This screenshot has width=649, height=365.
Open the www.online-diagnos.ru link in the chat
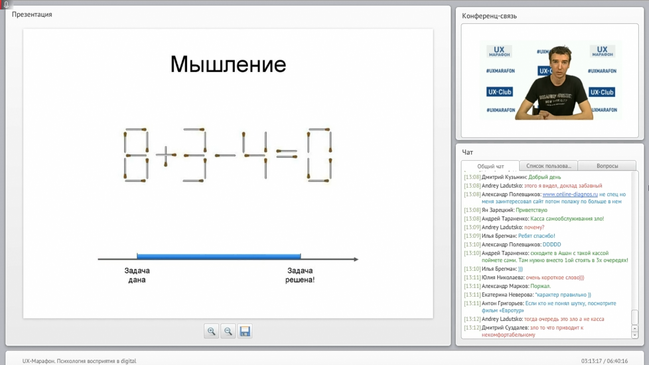(570, 194)
